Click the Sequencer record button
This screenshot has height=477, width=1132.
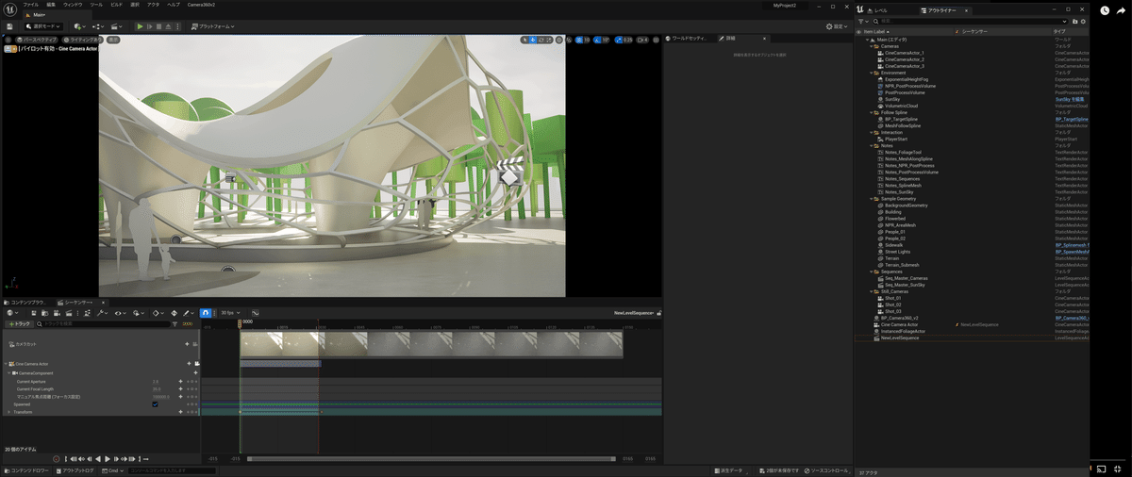[57, 459]
